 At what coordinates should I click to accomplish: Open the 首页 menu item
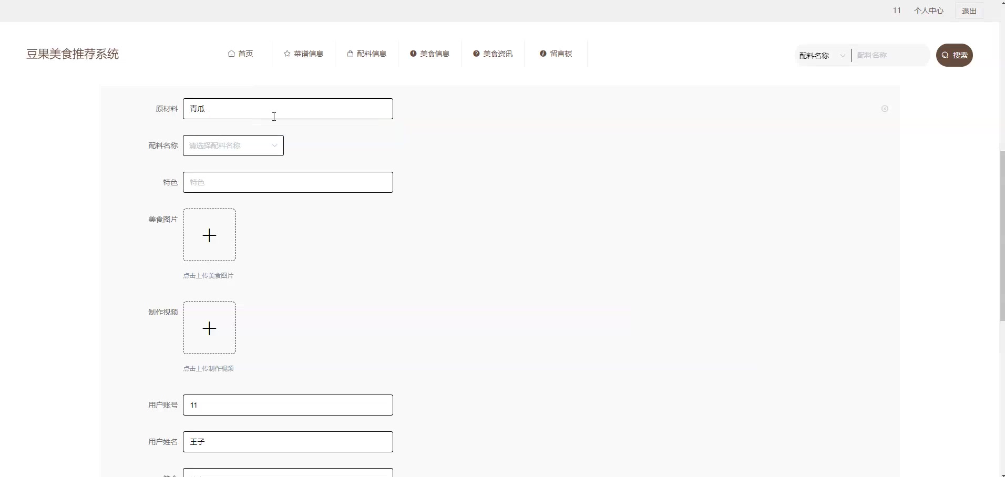click(241, 54)
